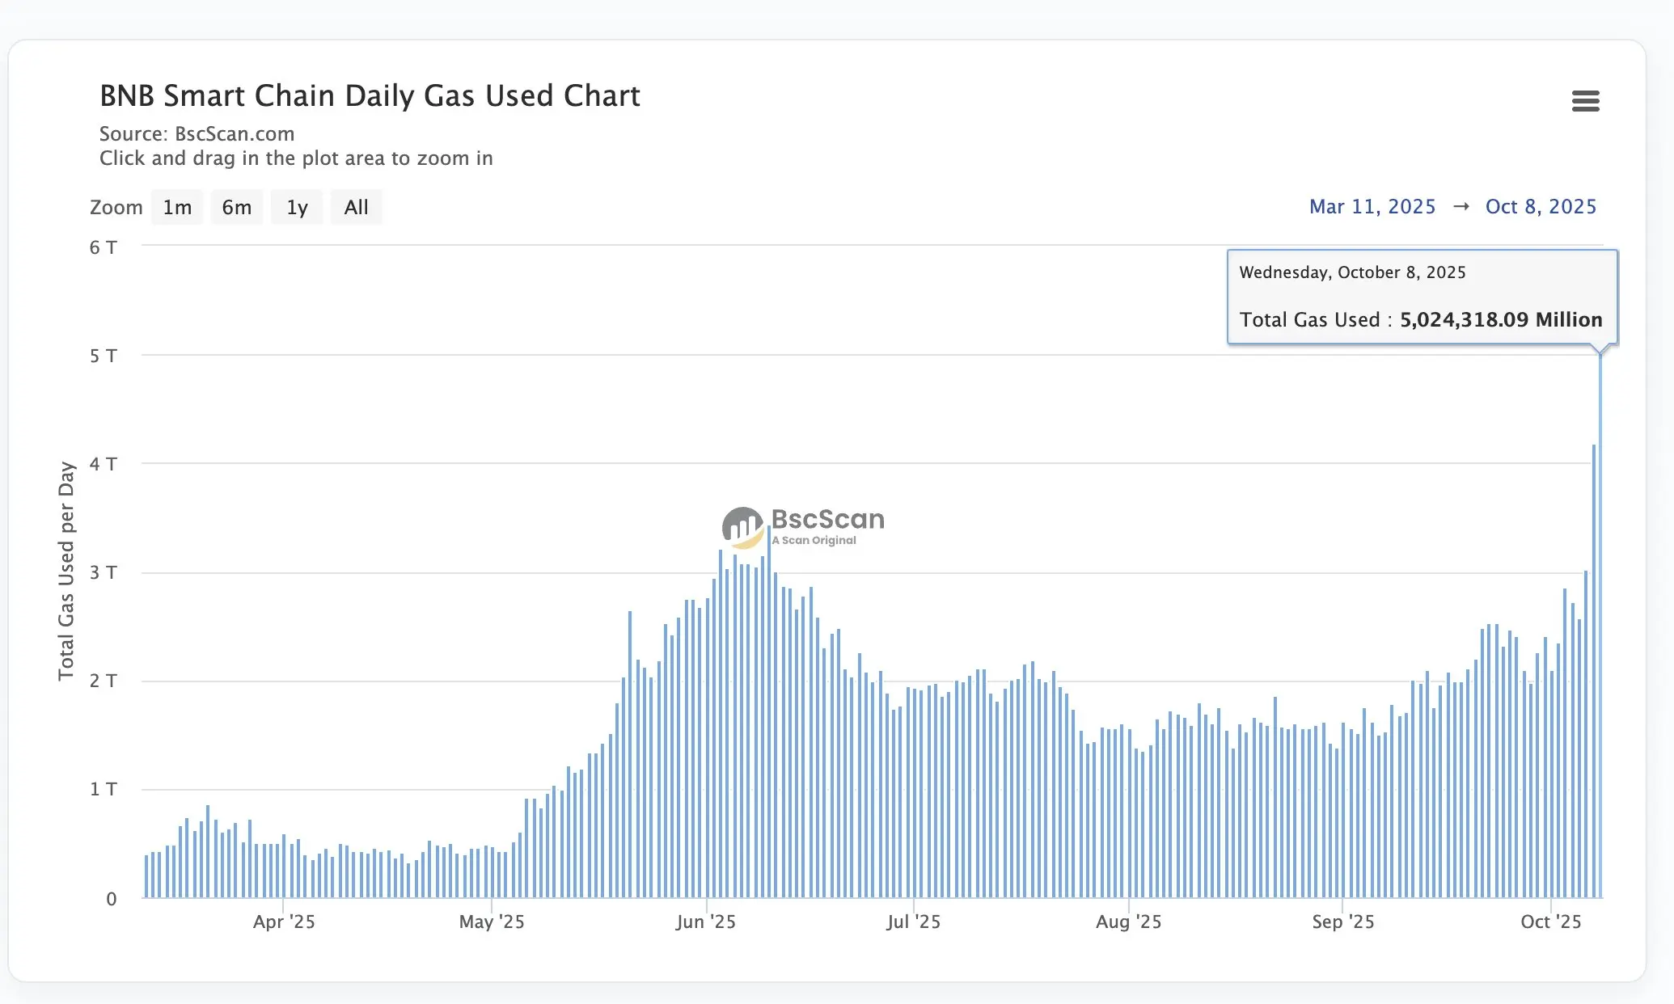
Task: Click the Jun '25 x-axis label
Action: pos(705,922)
